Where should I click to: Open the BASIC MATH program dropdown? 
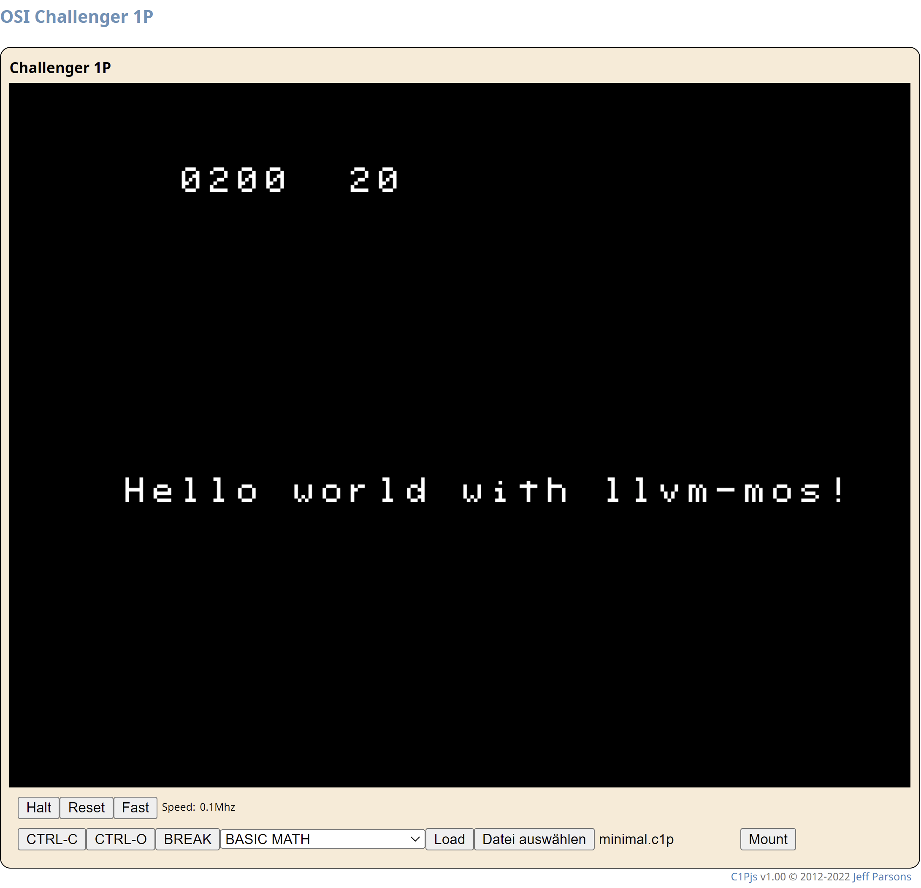tap(322, 839)
